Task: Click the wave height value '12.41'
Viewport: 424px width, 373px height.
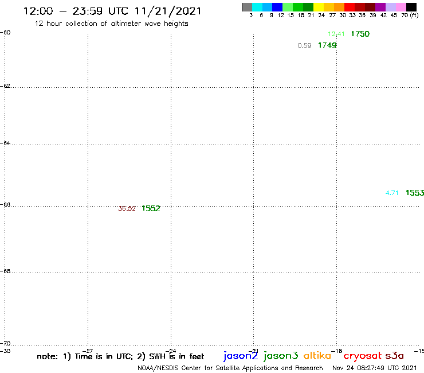Action: coord(336,34)
